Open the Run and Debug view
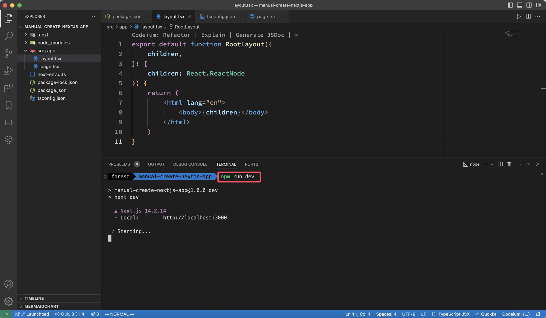The width and height of the screenshot is (546, 318). click(x=9, y=71)
